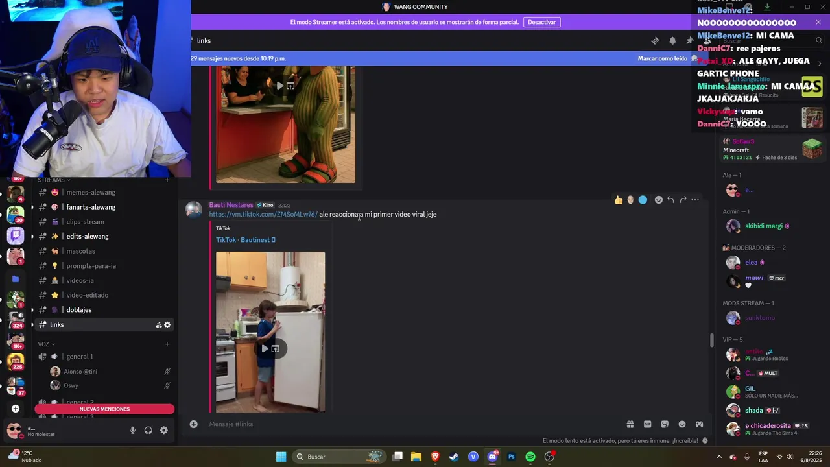Open the fanarts-alewang channel
The height and width of the screenshot is (467, 830).
pyautogui.click(x=104, y=207)
